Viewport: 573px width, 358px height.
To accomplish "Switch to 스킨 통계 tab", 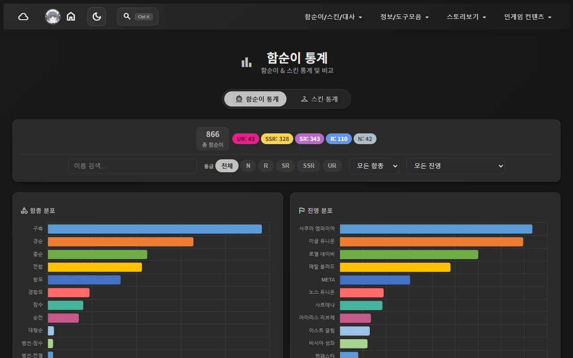I will tap(319, 99).
